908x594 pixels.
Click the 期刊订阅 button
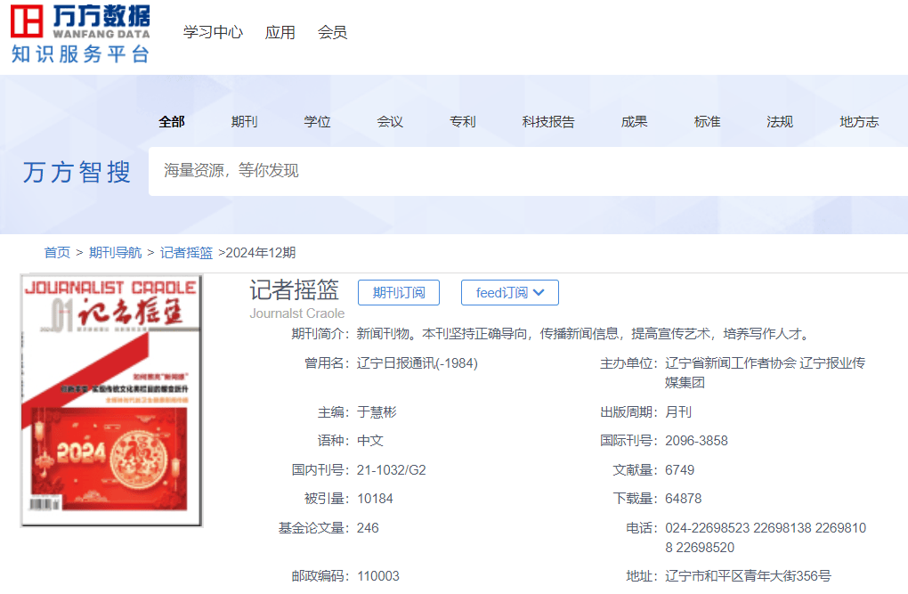tap(399, 293)
